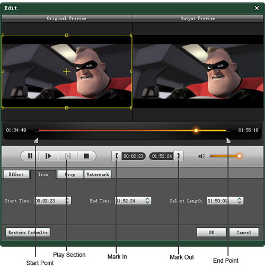
Task: Open the Crop tab
Action: (70, 174)
